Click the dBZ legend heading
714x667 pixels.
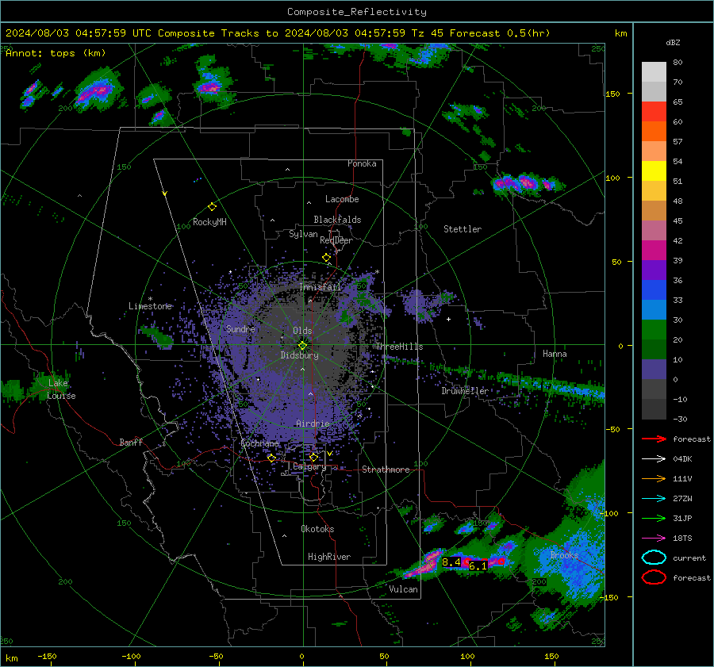tap(673, 42)
